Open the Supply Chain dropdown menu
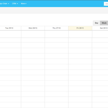 [x=4, y=4]
